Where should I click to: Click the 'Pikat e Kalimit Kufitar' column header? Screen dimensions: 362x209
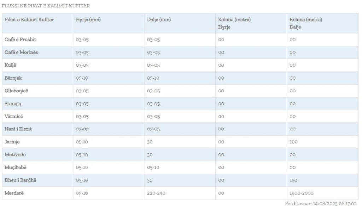pyautogui.click(x=29, y=20)
